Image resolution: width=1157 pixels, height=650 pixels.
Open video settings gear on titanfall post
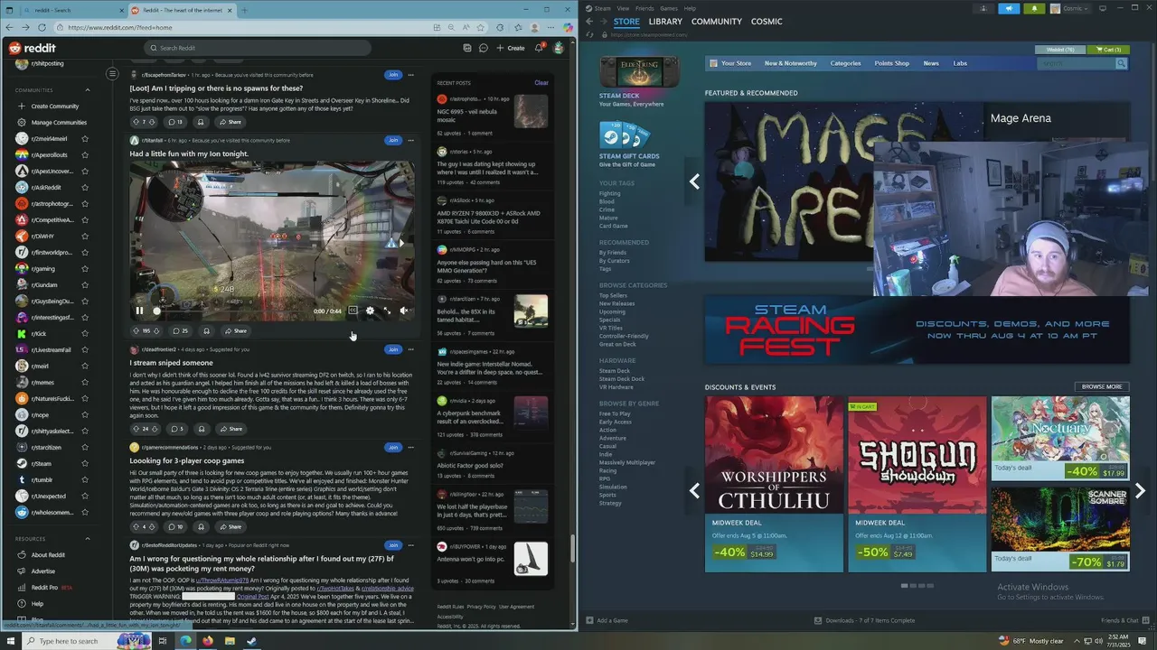370,311
